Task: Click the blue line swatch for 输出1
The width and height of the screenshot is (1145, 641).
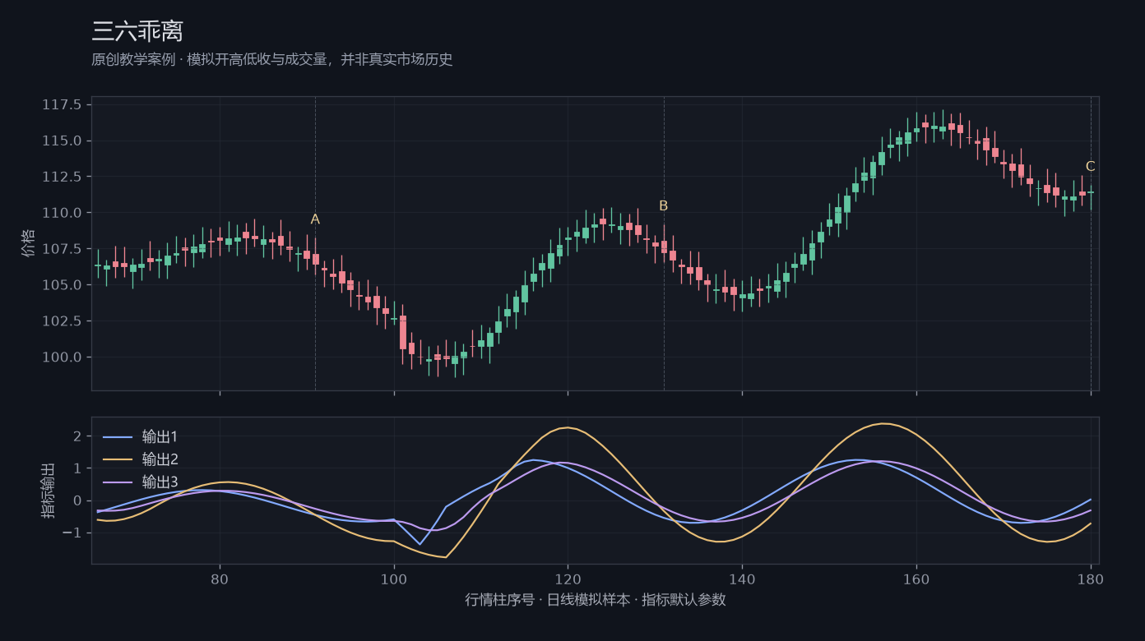Action: [x=117, y=436]
